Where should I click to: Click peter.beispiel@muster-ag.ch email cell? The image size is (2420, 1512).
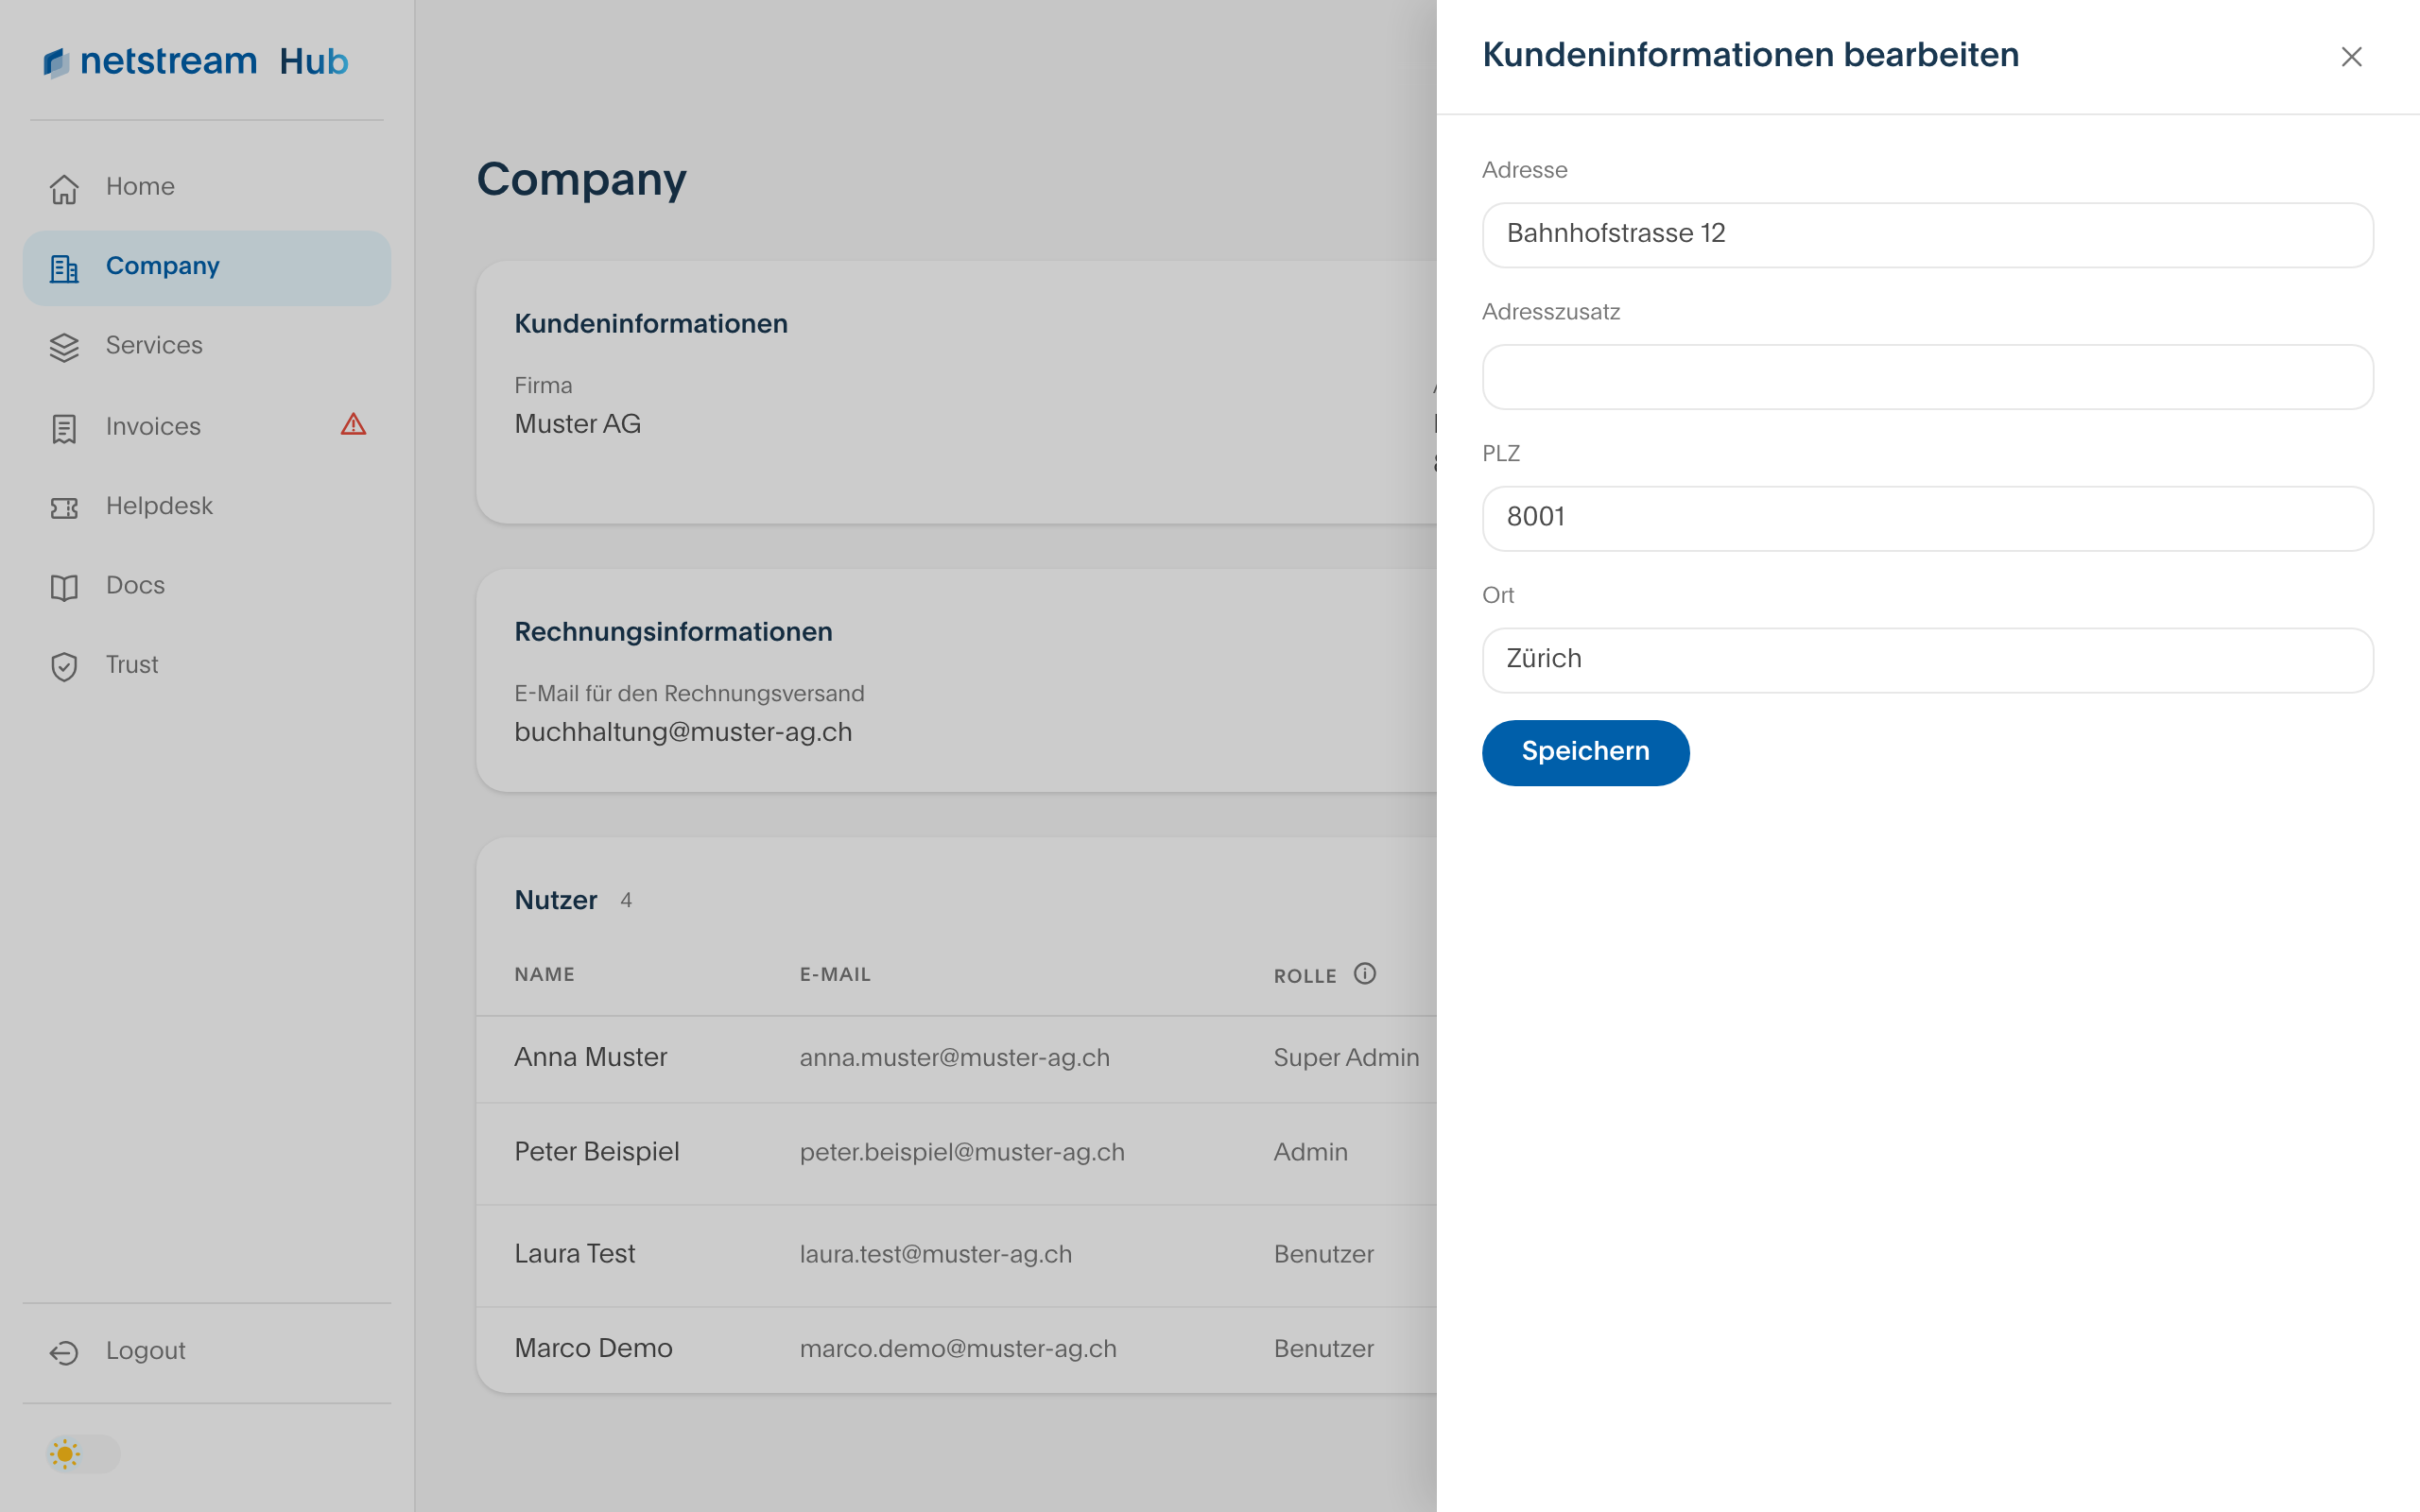[962, 1152]
